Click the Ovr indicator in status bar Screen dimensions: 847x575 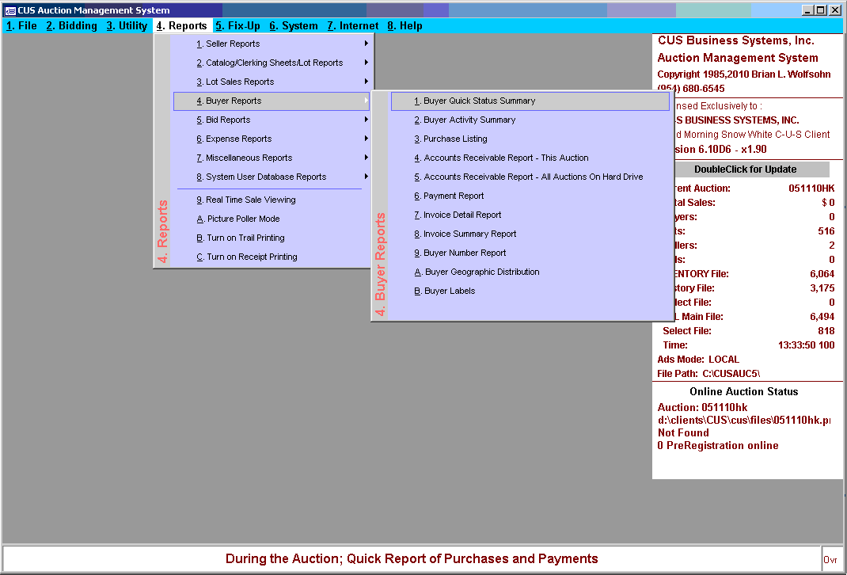tap(830, 559)
